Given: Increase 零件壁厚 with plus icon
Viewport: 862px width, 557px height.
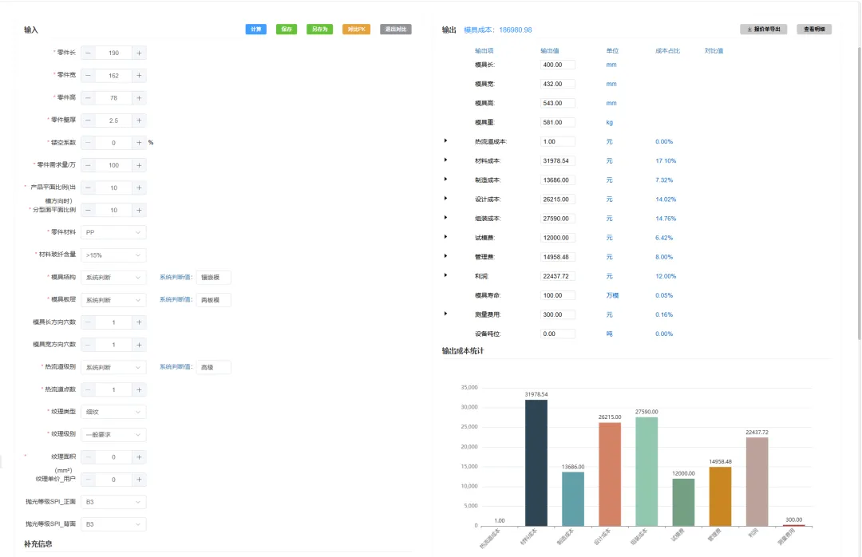Looking at the screenshot, I should (x=139, y=120).
